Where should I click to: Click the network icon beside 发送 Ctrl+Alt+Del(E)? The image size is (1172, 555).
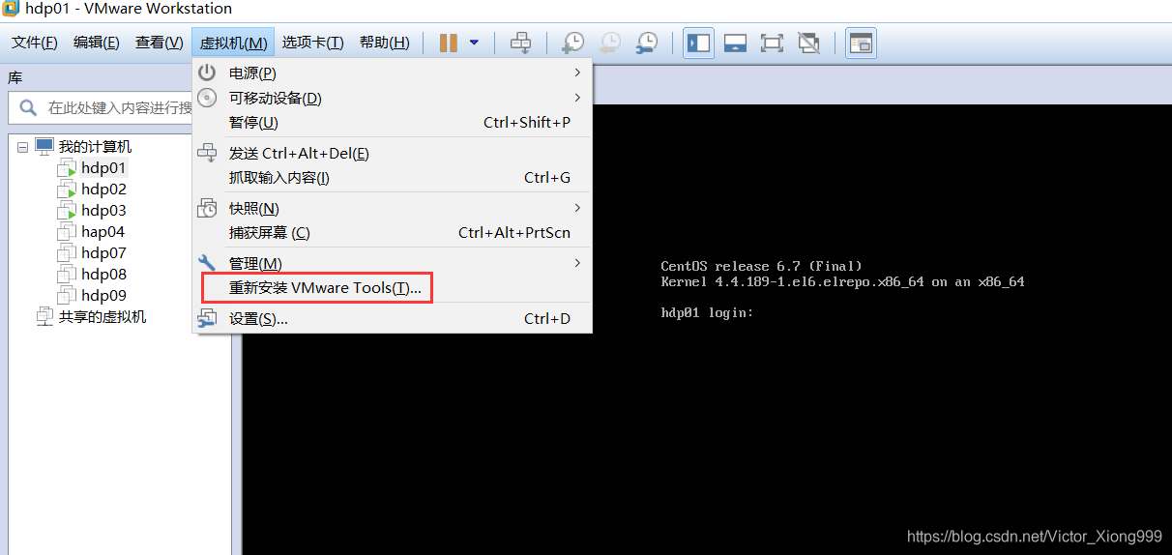coord(207,153)
